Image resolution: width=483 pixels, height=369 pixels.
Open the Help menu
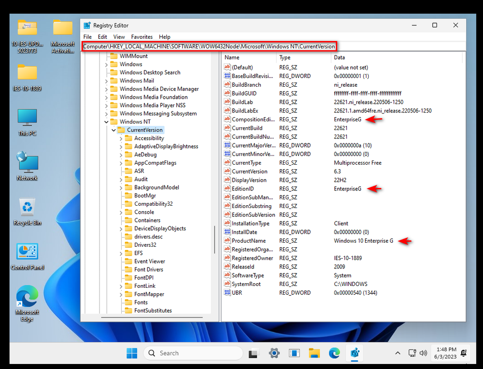tap(165, 37)
